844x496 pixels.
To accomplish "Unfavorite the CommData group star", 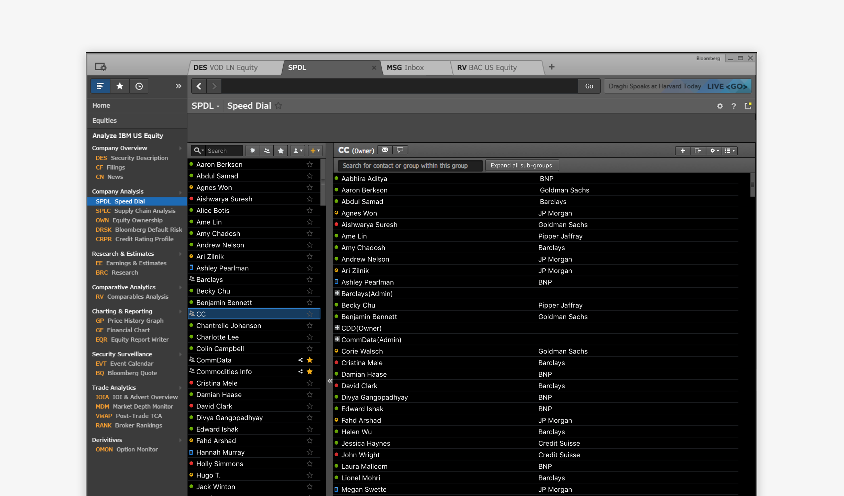I will 309,360.
